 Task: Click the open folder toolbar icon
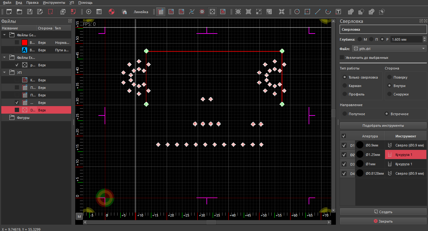pyautogui.click(x=19, y=12)
